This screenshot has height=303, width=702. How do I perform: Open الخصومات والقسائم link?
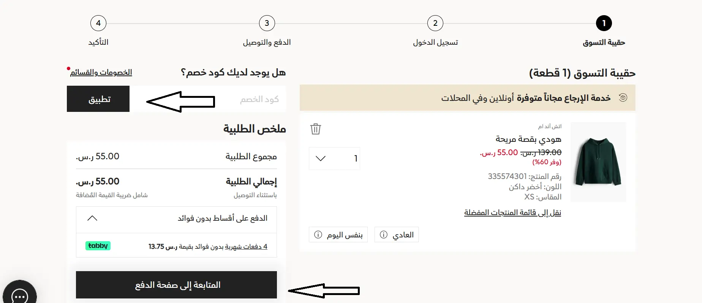tap(101, 72)
